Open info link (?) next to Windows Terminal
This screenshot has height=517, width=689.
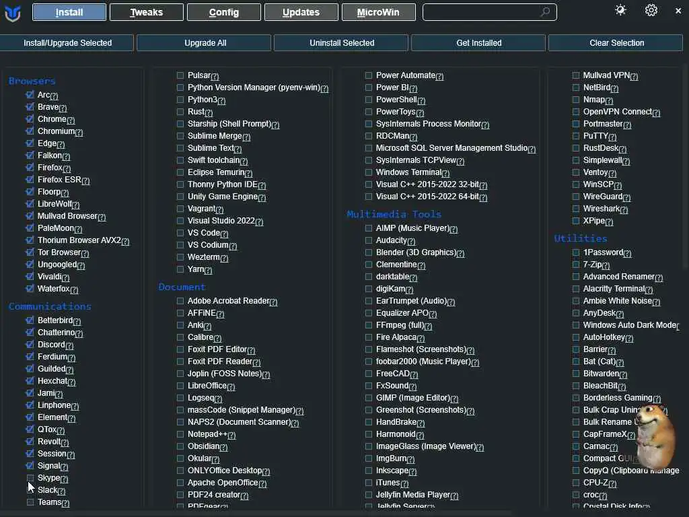click(445, 173)
